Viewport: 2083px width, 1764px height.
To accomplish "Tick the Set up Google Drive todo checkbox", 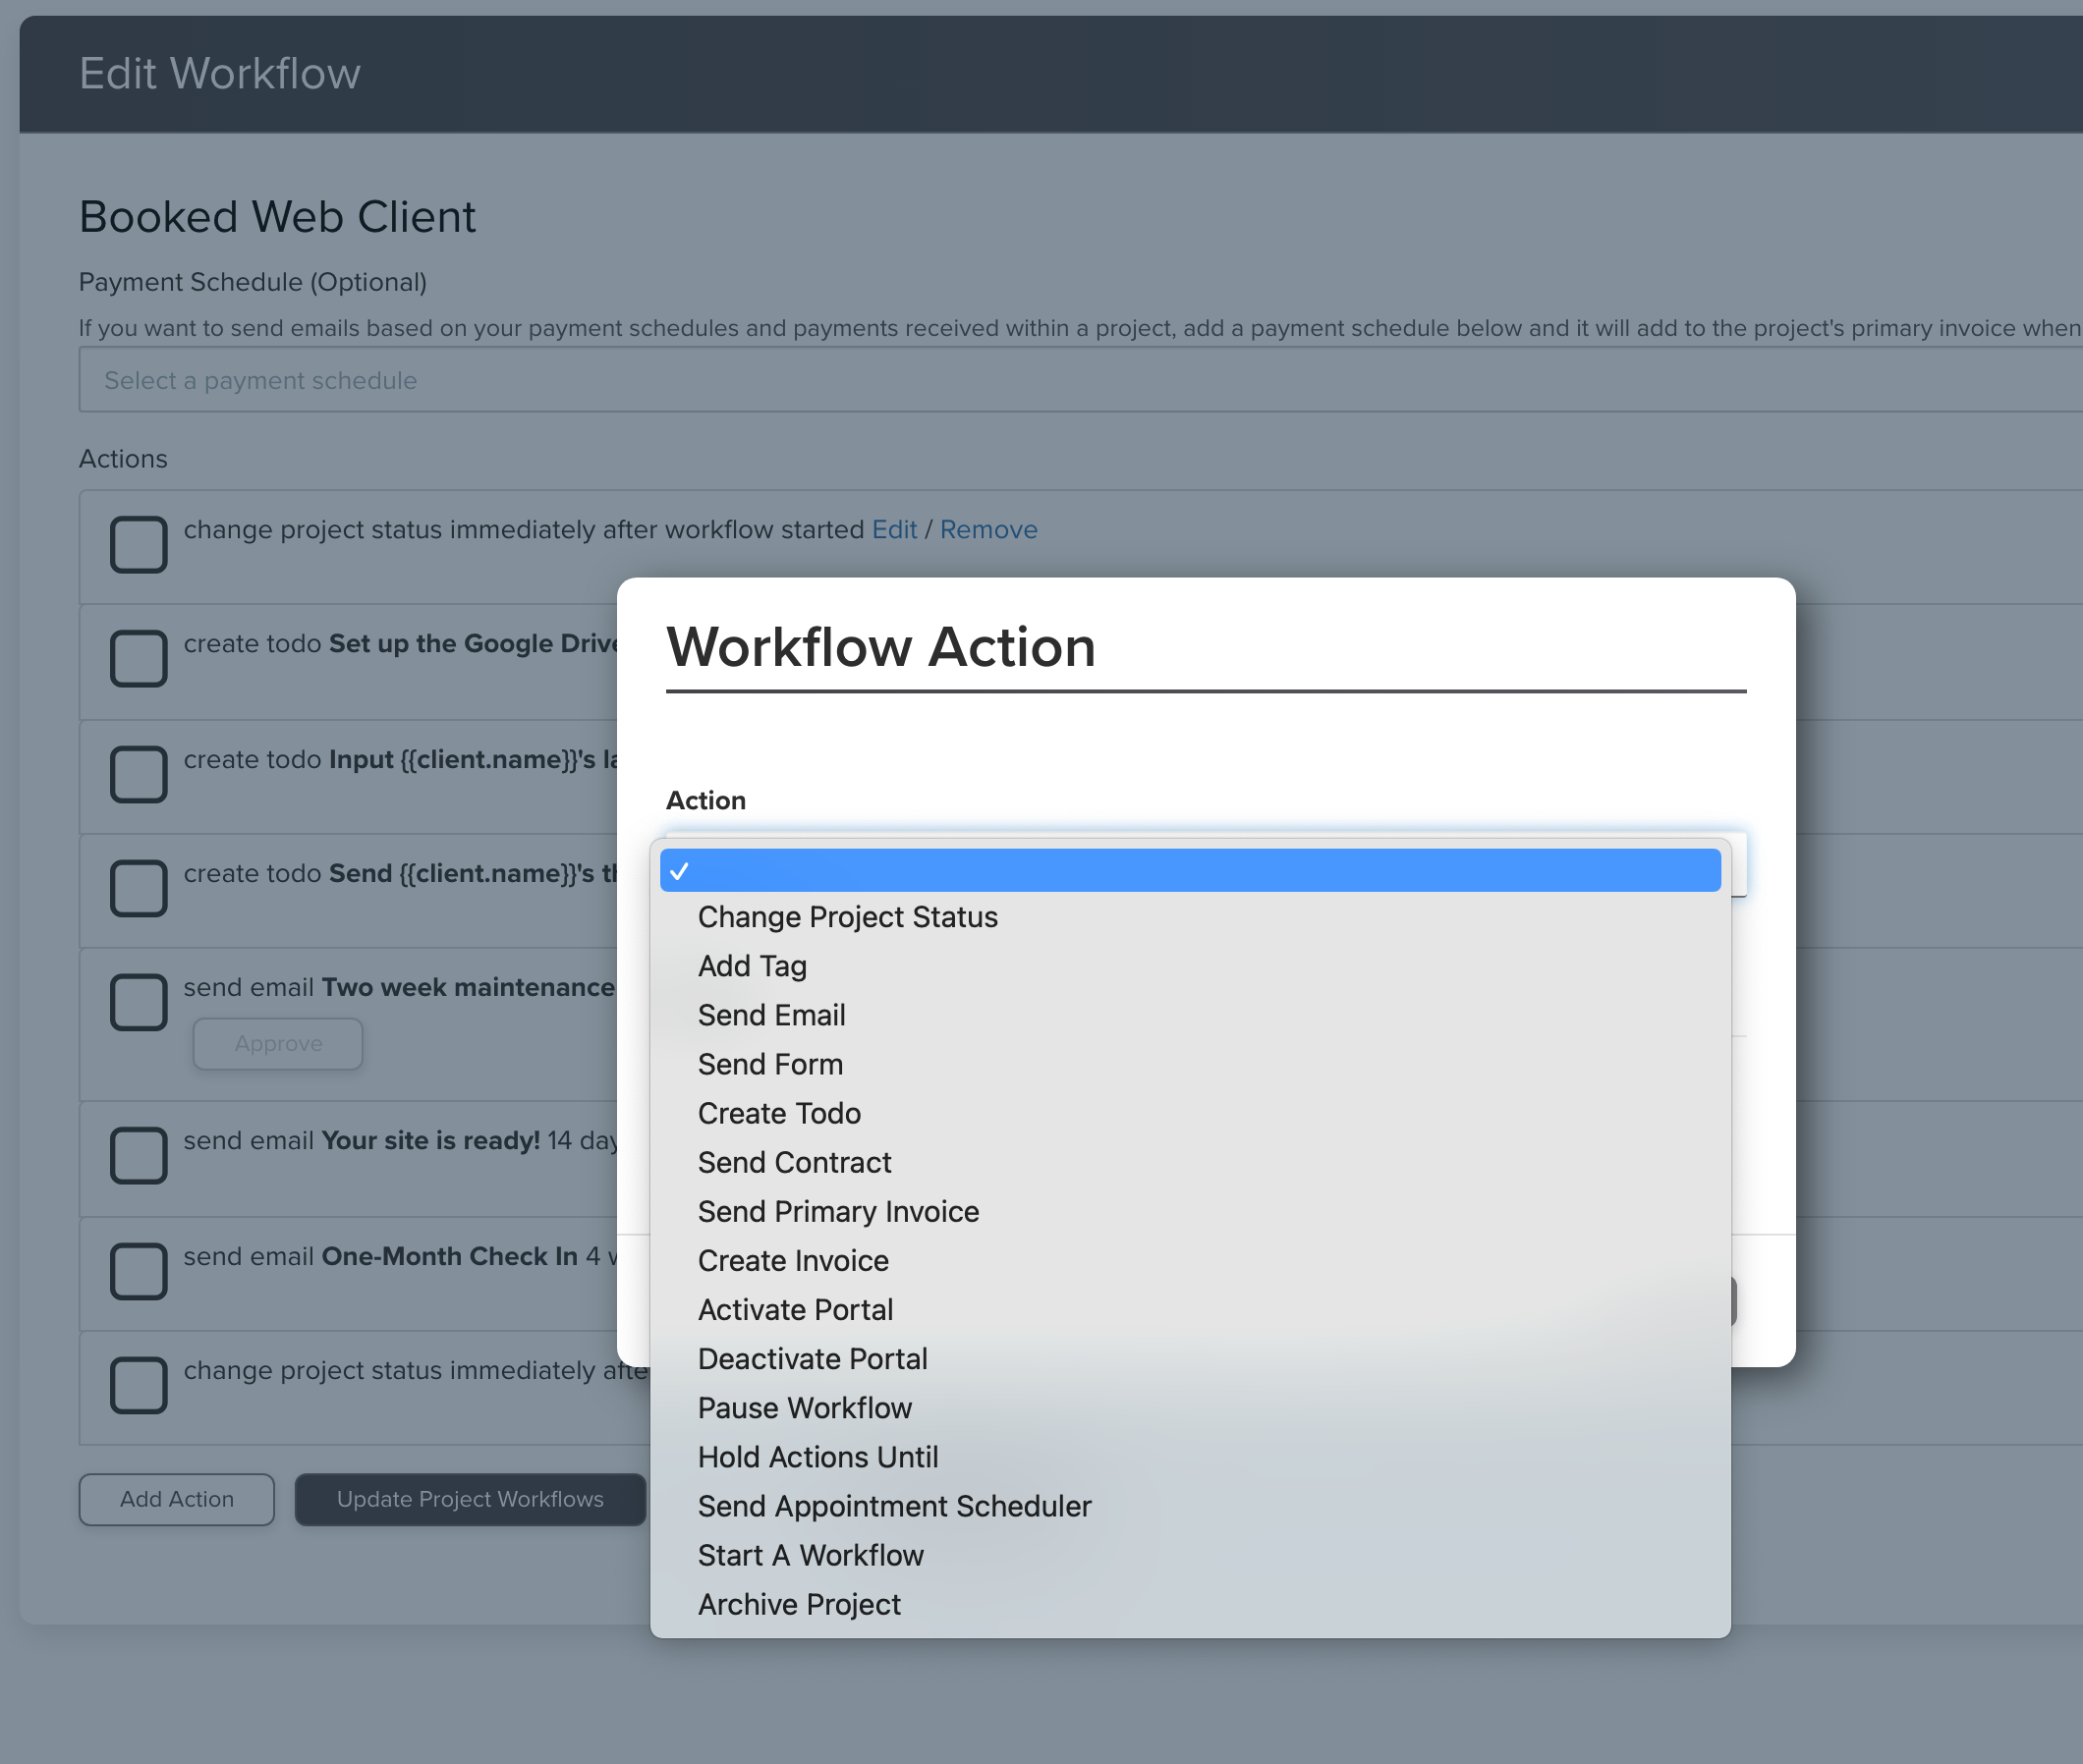I will pos(139,659).
